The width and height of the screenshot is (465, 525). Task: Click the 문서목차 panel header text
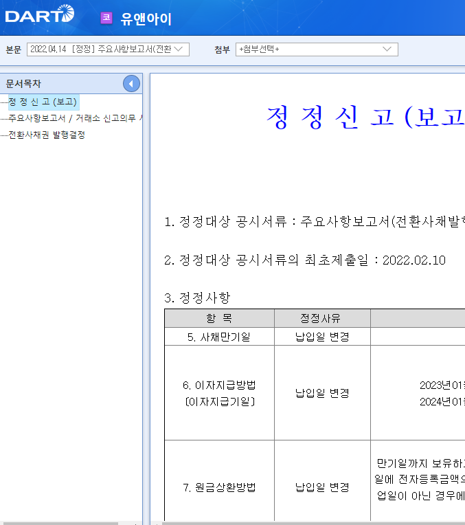(x=23, y=84)
